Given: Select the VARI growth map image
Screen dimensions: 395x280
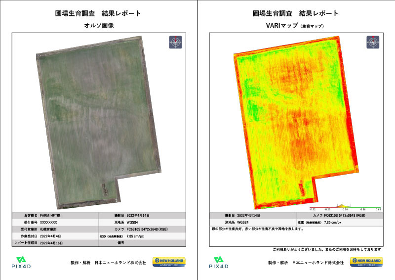Looking at the screenshot, I should [297, 123].
